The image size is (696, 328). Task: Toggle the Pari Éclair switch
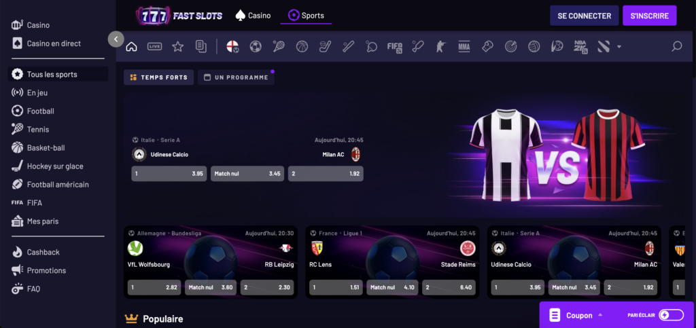pos(671,315)
